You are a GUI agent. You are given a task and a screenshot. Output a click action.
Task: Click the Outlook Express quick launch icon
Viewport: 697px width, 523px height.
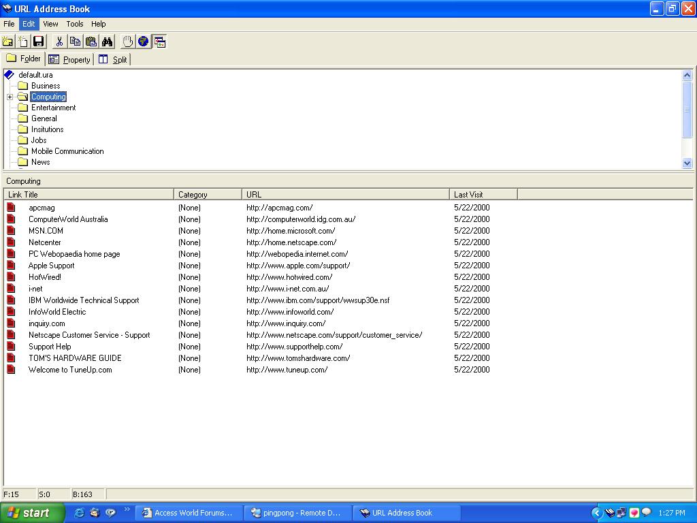[x=95, y=513]
